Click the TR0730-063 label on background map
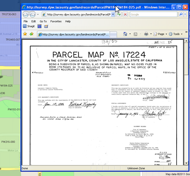Image resolution: width=190 pixels, height=176 pixels. click(9, 14)
